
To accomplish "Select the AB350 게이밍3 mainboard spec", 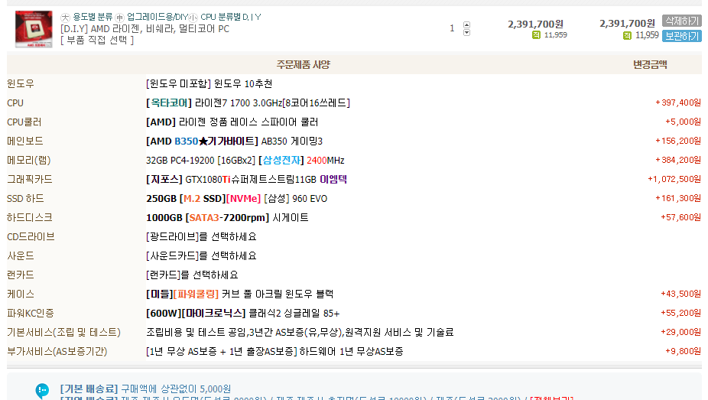I will point(235,141).
